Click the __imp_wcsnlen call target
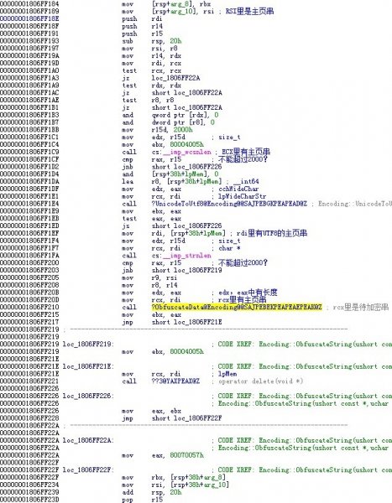 181,152
